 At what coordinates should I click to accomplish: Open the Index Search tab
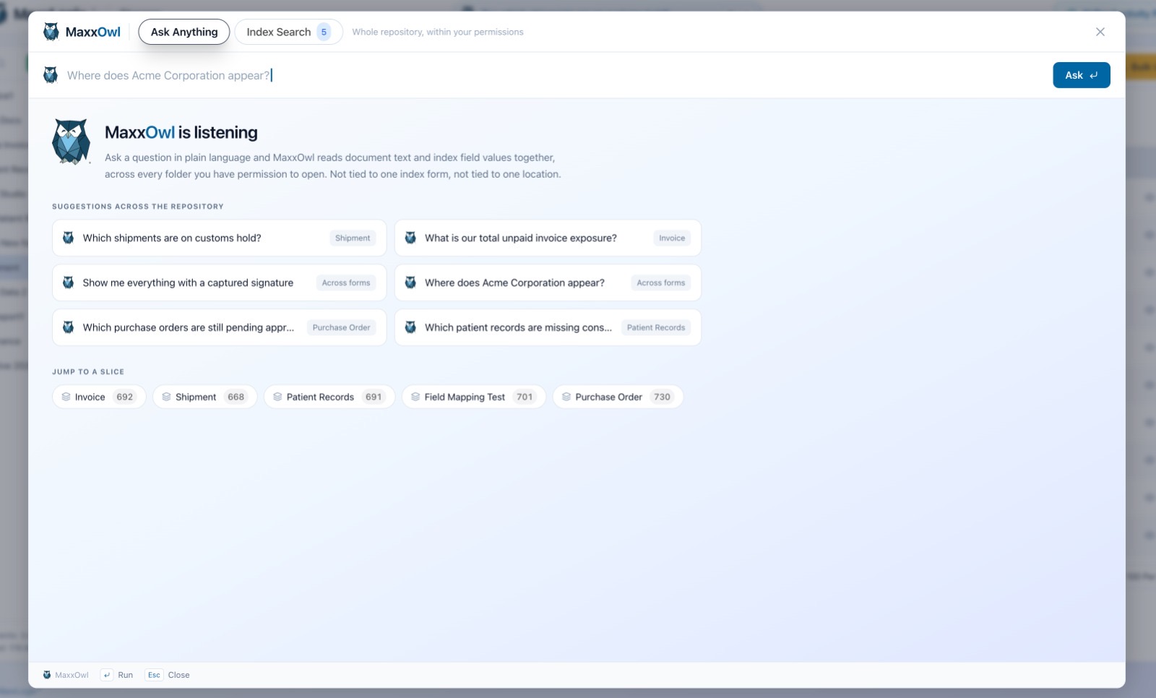(288, 32)
